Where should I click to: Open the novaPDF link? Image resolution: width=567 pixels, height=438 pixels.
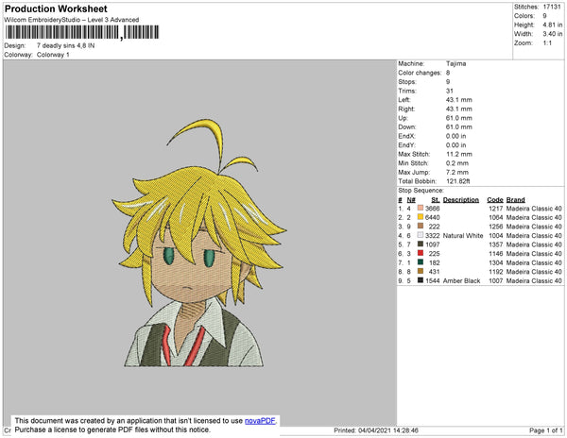pyautogui.click(x=260, y=421)
